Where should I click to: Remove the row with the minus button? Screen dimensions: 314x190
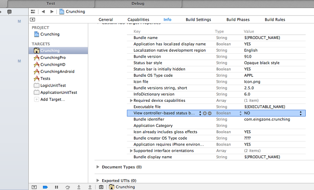click(210, 113)
